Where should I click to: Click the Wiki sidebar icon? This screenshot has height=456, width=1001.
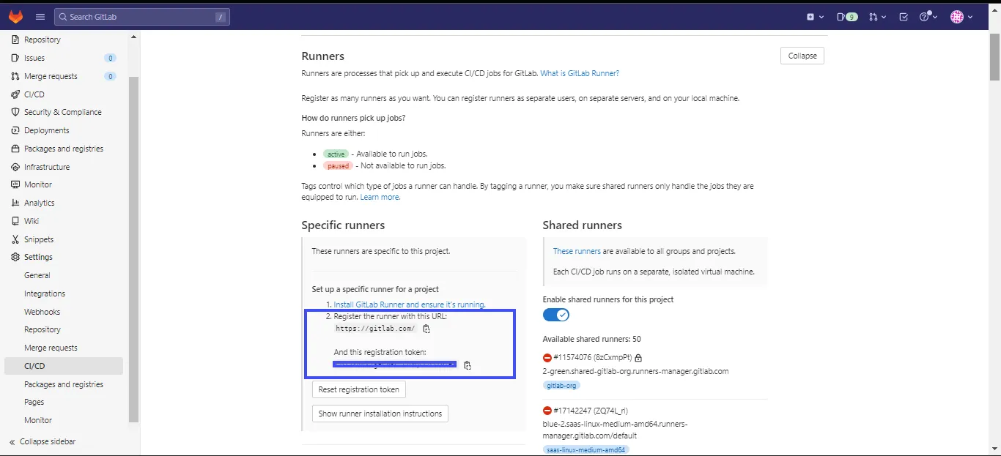tap(15, 221)
